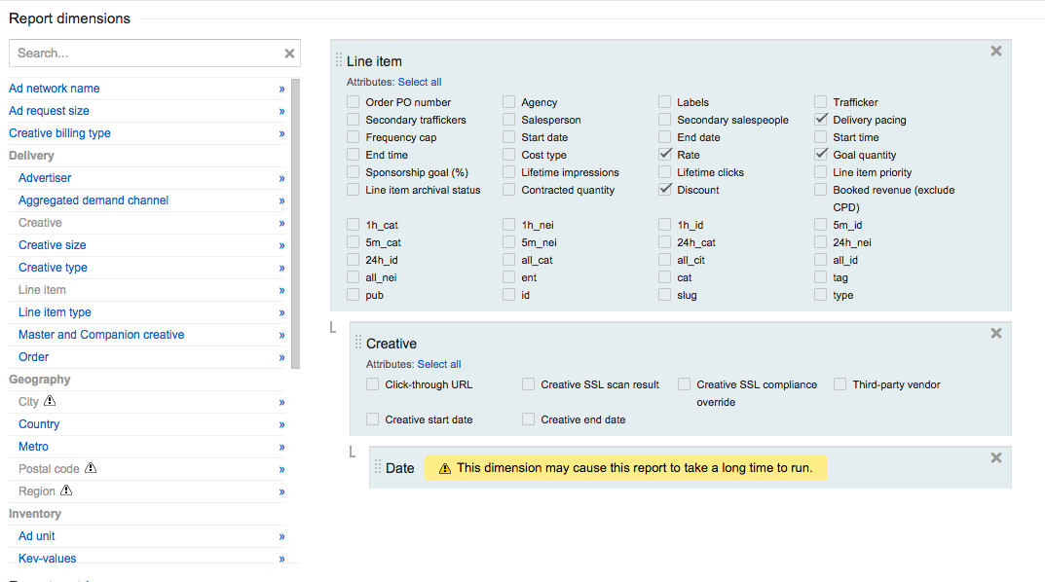Viewport: 1045px width, 582px height.
Task: Add Country dimension via its arrow
Action: tap(281, 425)
